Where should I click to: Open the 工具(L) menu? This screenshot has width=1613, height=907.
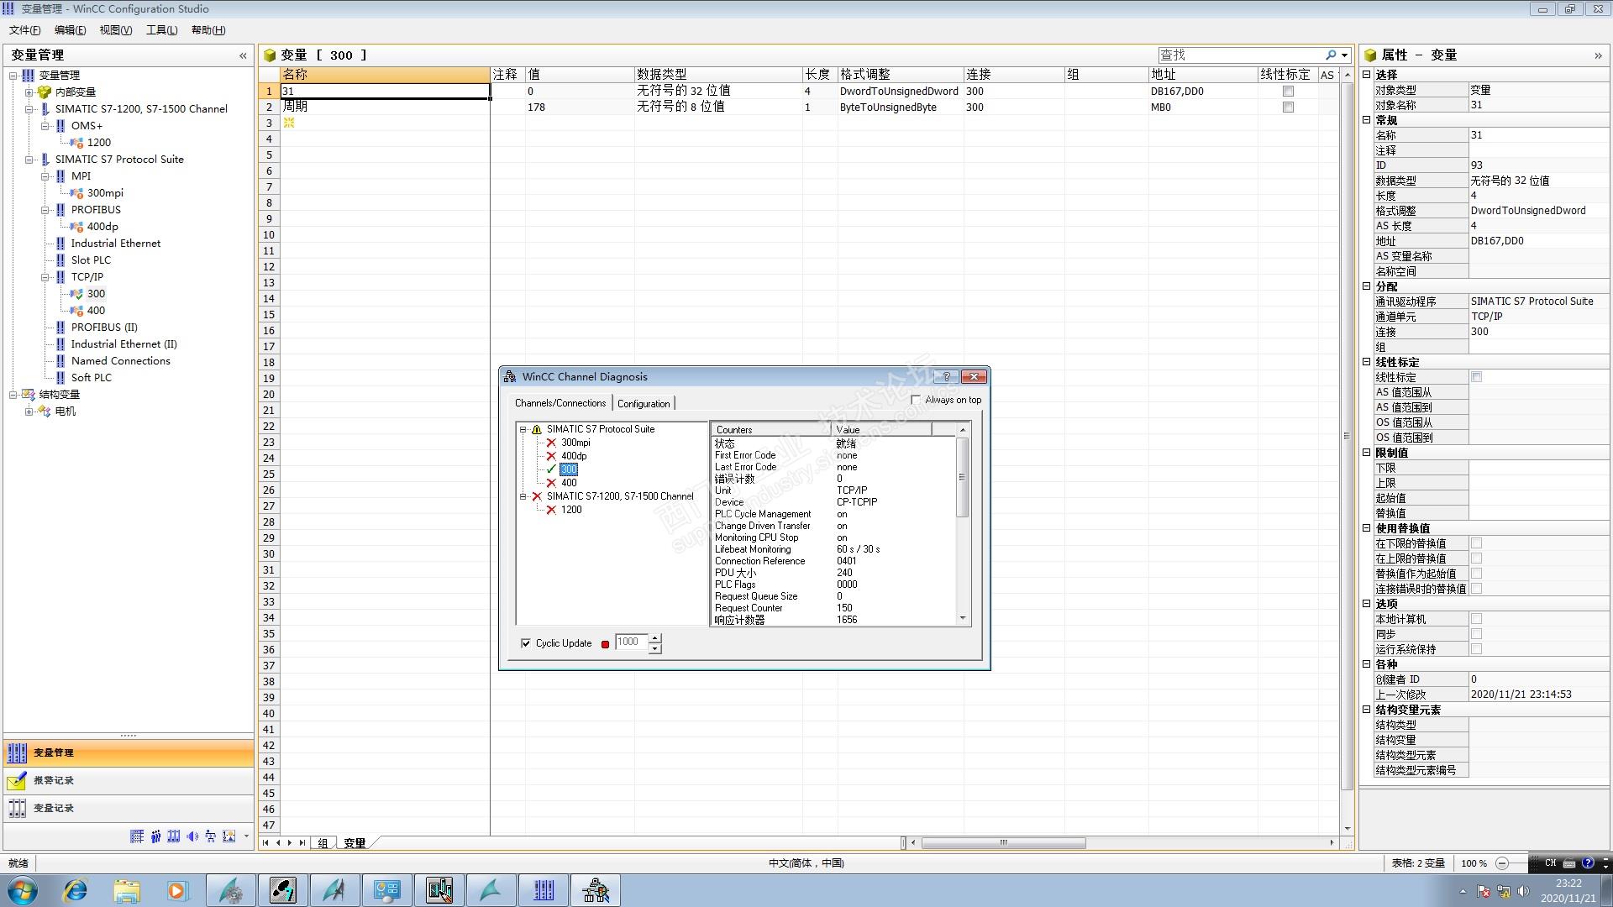tap(161, 30)
